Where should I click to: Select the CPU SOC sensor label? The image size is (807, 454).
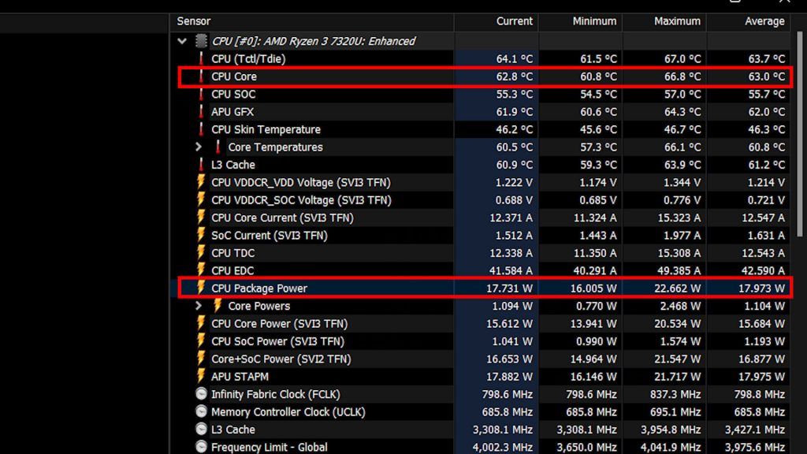[233, 95]
